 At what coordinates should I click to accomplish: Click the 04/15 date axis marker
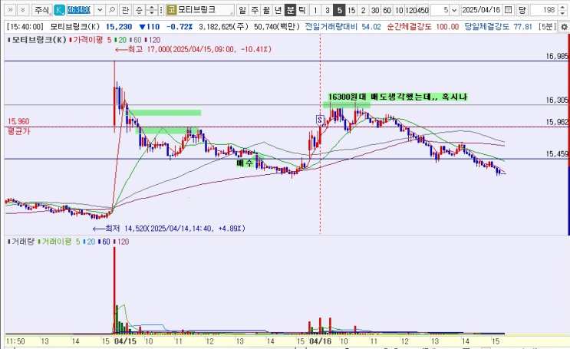125,341
